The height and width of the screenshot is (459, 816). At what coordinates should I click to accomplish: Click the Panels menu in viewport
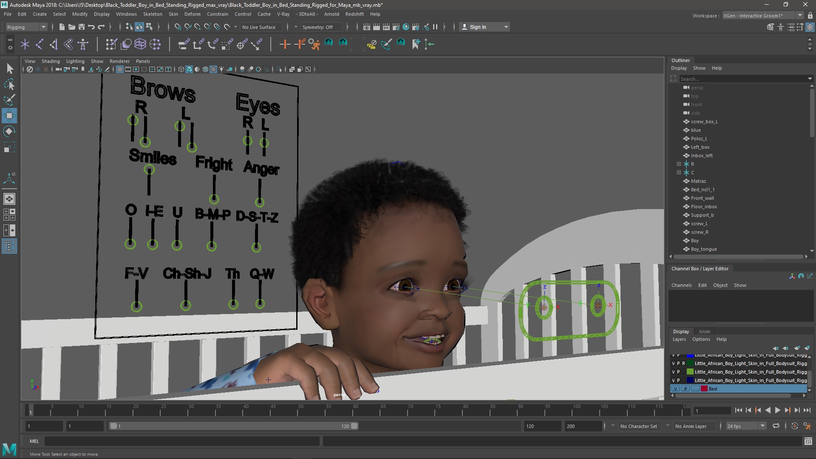(142, 60)
